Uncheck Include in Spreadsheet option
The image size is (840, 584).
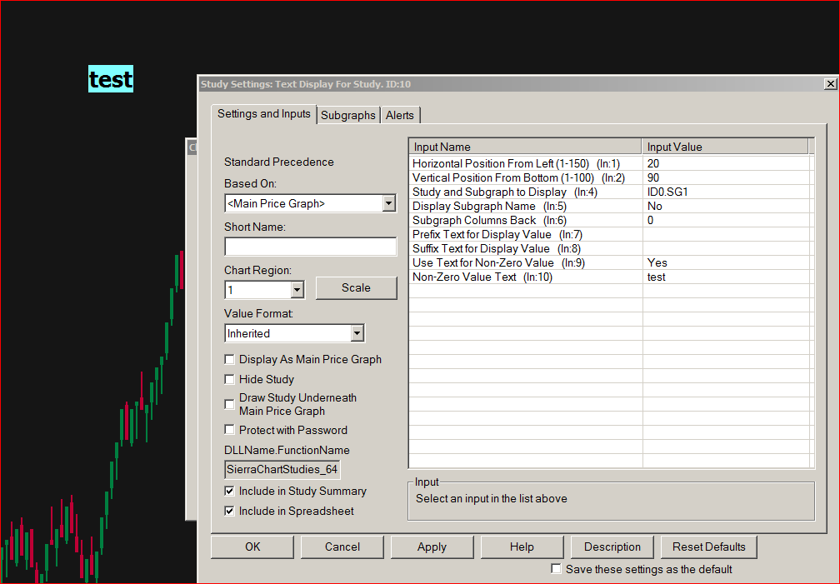(230, 512)
